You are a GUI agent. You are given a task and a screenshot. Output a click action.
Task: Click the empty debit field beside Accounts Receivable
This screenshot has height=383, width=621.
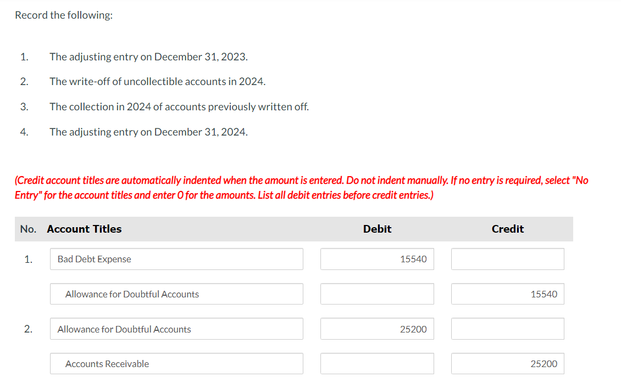tap(377, 363)
